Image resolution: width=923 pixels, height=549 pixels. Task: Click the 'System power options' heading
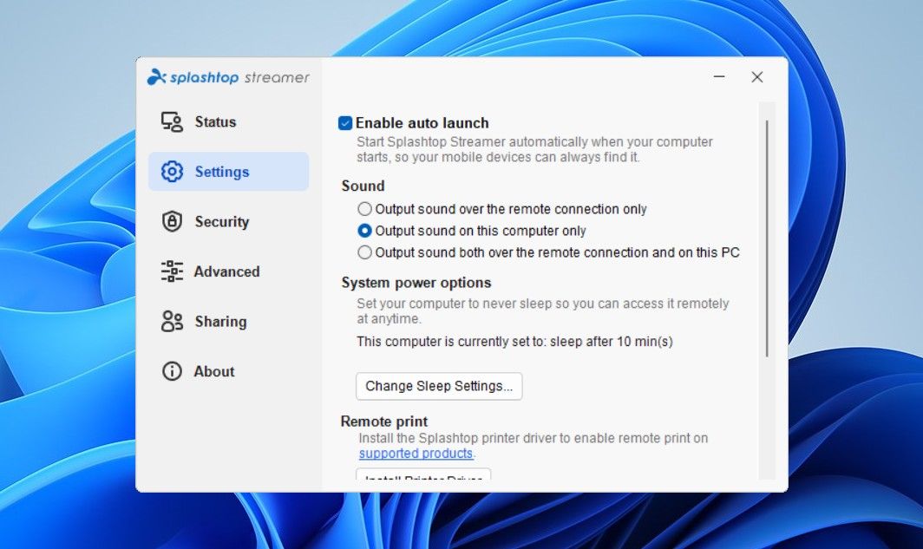(x=416, y=283)
